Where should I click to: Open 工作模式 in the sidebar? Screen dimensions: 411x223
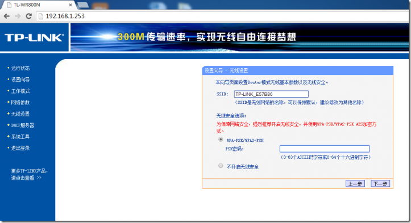20,91
